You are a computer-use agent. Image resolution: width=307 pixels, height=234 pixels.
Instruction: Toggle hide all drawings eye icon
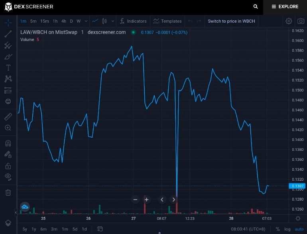pyautogui.click(x=8, y=177)
